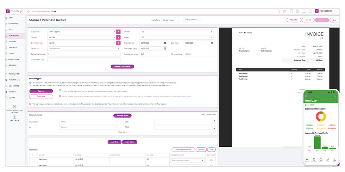Open the Contact dropdown

(82, 37)
